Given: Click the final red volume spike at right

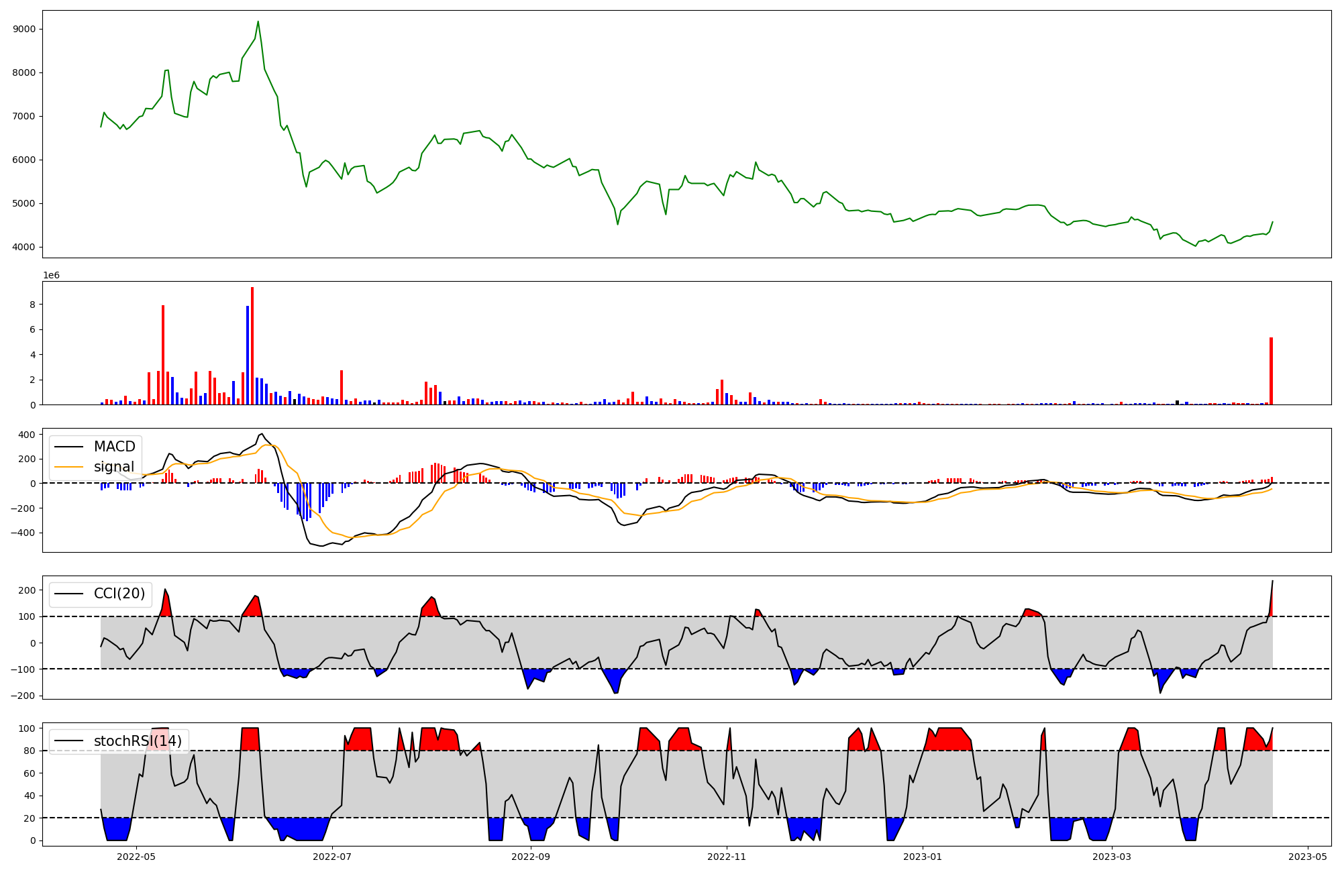Looking at the screenshot, I should pyautogui.click(x=1271, y=371).
